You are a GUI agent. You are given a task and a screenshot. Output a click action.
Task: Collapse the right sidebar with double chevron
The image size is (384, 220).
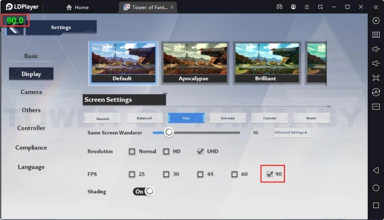[376, 7]
